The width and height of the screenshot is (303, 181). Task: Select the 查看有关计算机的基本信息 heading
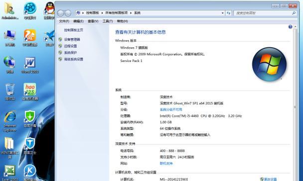point(141,32)
